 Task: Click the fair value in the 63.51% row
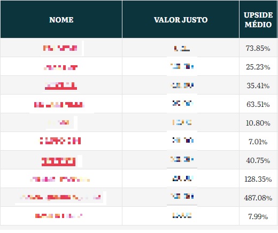[x=183, y=103]
